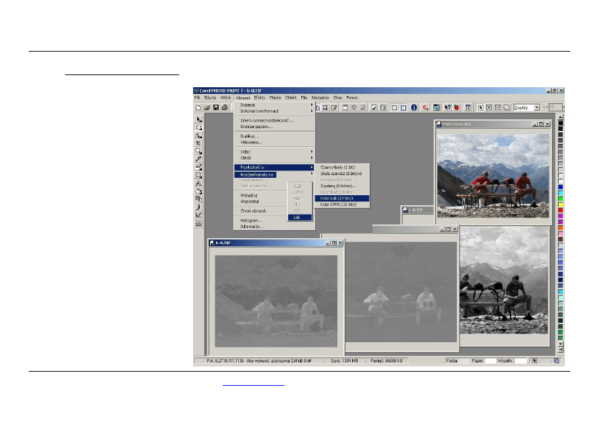Select the Eraser tool in the toolbox
Image resolution: width=599 pixels, height=422 pixels.
(x=199, y=166)
